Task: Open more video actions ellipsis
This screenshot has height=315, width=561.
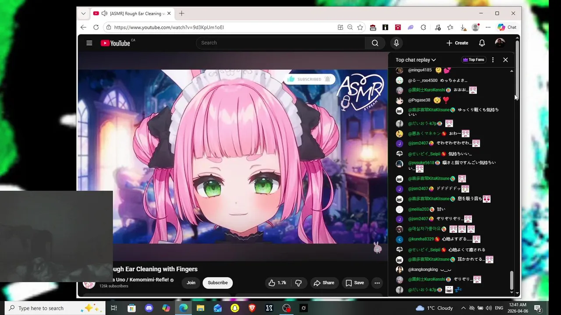Action: click(377, 283)
